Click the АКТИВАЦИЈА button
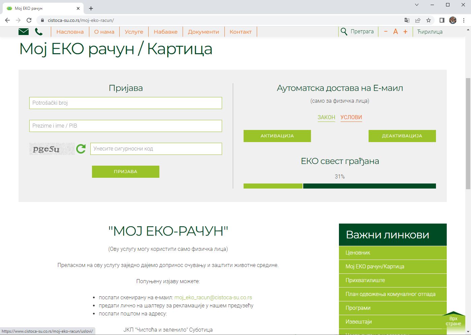Image resolution: width=471 pixels, height=335 pixels. (x=277, y=136)
